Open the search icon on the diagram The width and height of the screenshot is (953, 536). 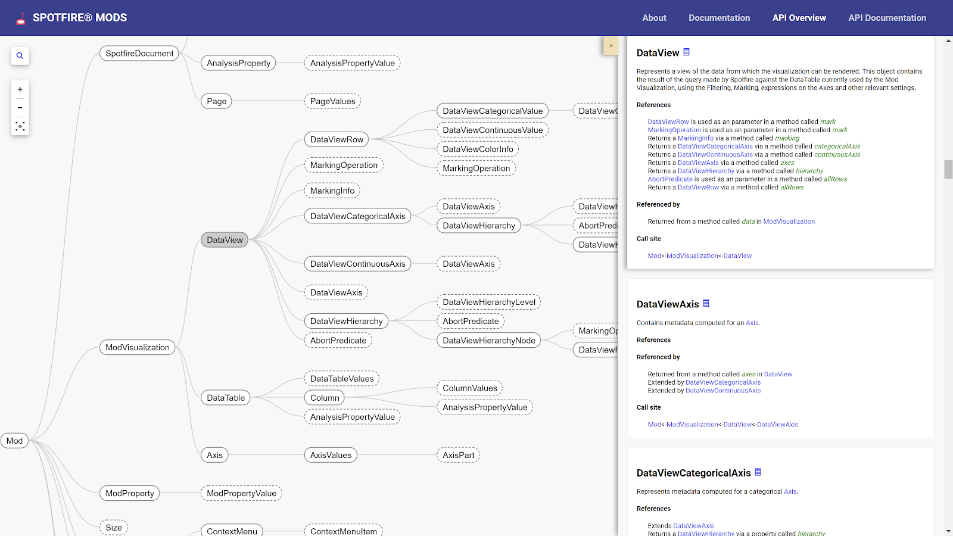tap(20, 55)
